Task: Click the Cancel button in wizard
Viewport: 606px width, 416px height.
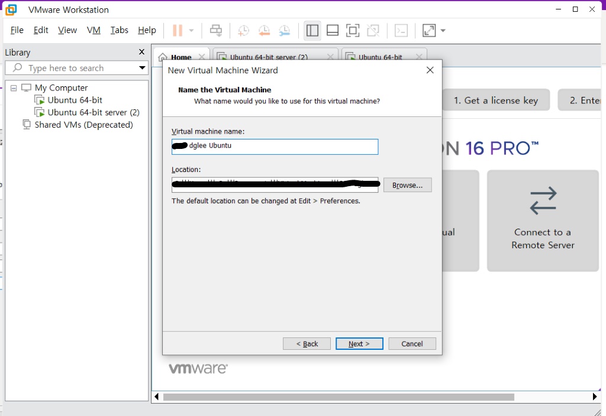Action: tap(412, 344)
